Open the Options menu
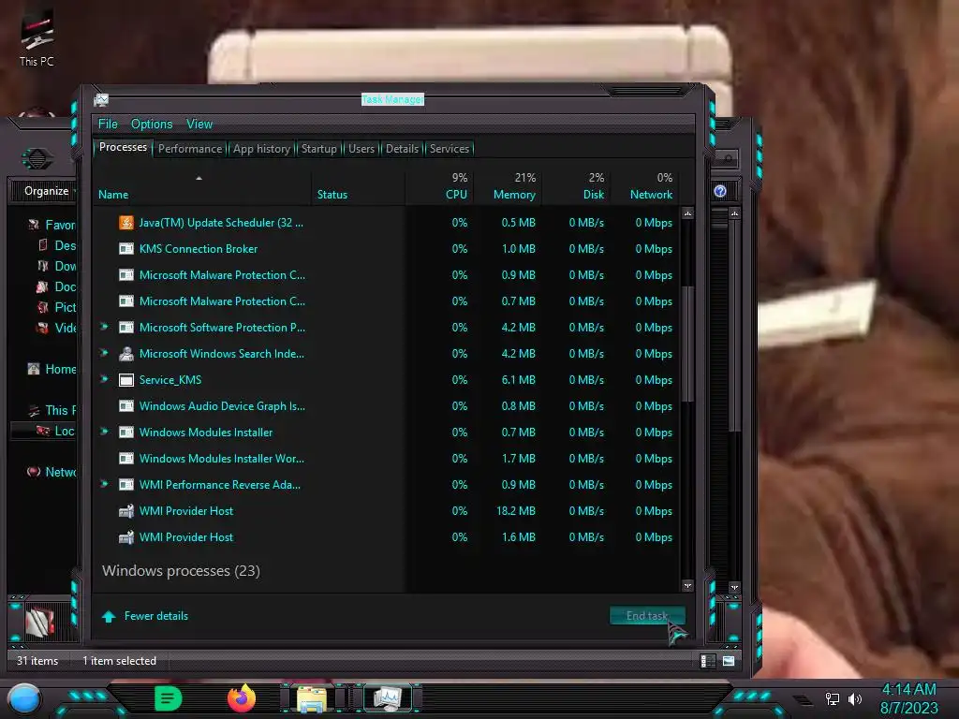 (152, 125)
